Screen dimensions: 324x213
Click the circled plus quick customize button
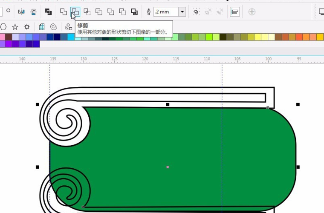click(x=252, y=12)
